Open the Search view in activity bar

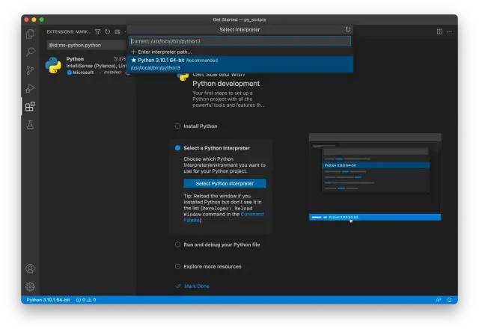pos(30,52)
